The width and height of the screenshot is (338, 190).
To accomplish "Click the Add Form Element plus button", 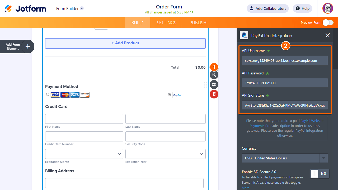I will click(x=28, y=47).
